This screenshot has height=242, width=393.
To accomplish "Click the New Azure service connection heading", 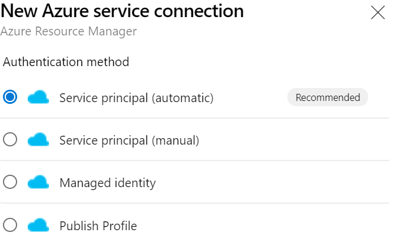I will [123, 11].
